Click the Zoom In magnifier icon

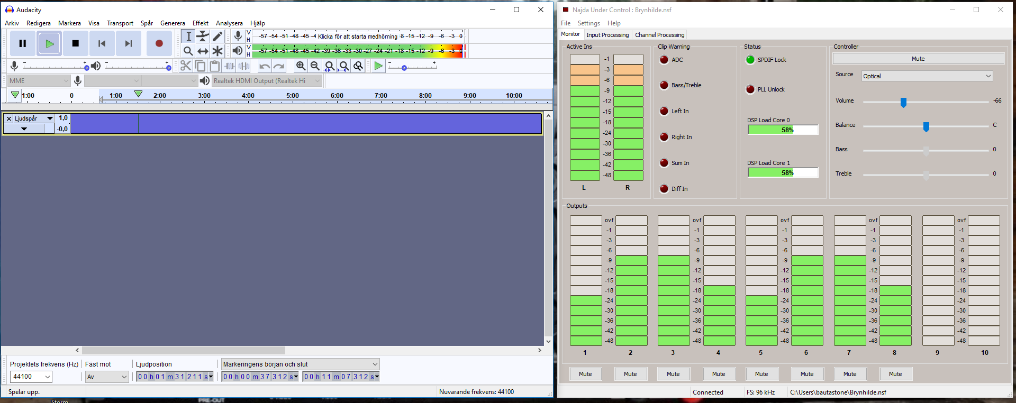point(301,66)
